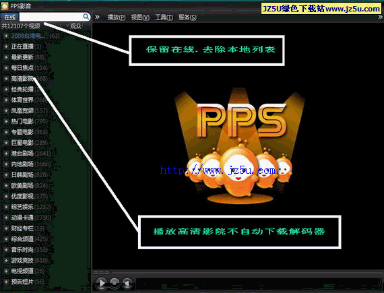Expand the 经典轮播 category
This screenshot has width=384, height=293.
pyautogui.click(x=6, y=90)
